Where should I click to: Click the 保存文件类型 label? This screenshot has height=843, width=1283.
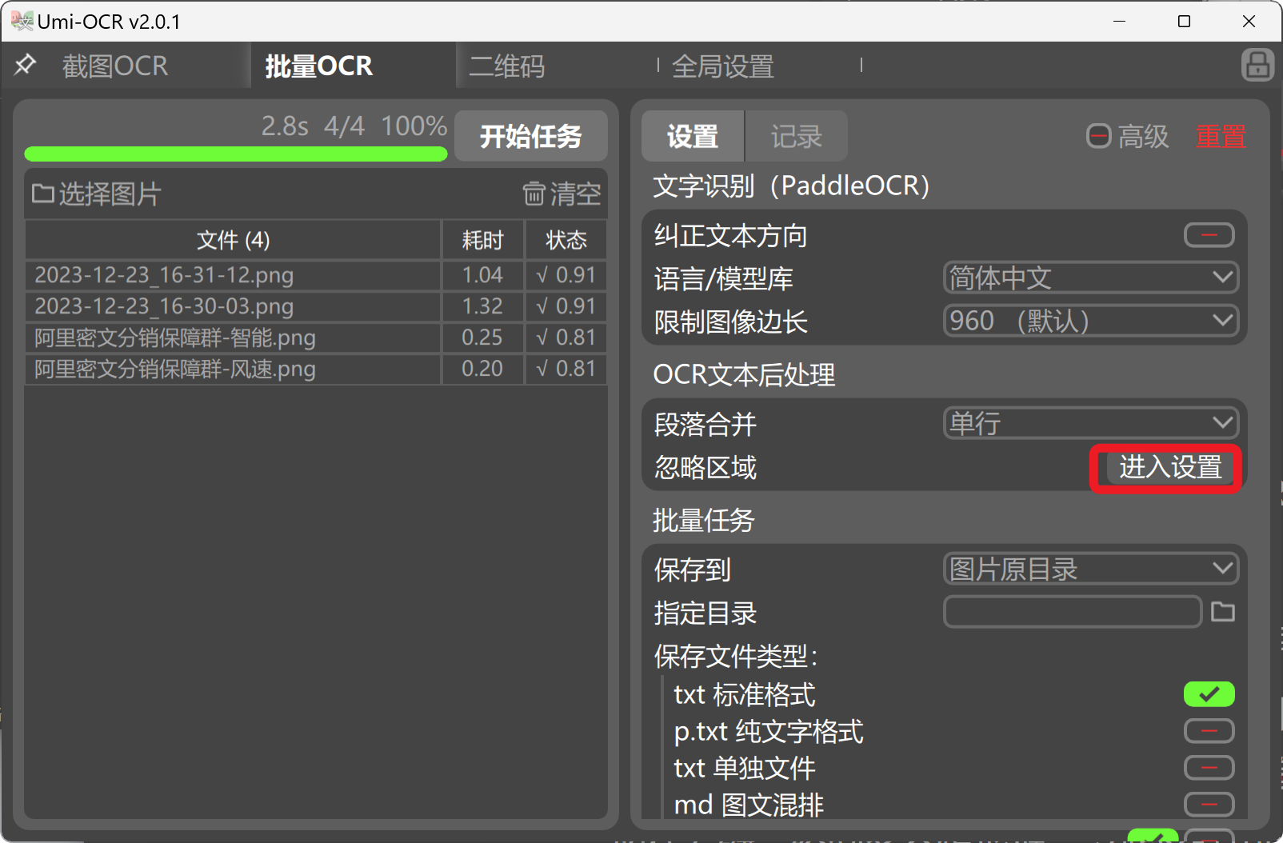736,657
